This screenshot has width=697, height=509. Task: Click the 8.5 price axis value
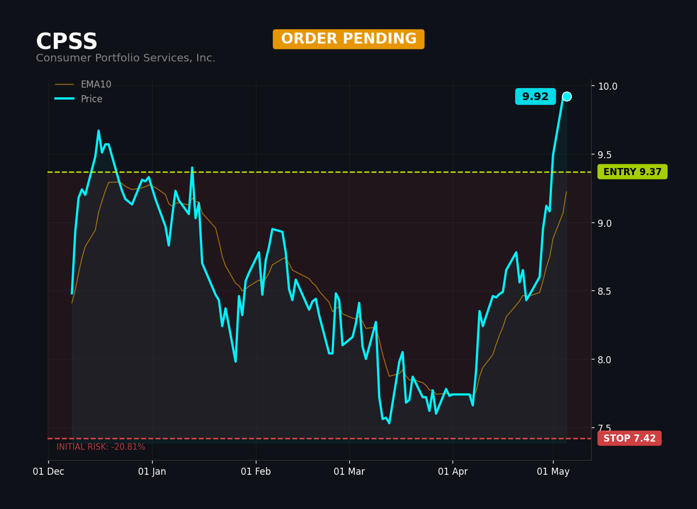pos(605,291)
